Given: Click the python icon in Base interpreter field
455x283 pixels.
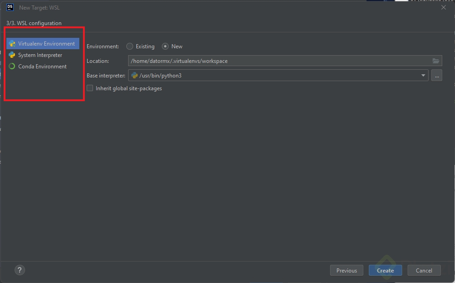Looking at the screenshot, I should point(134,75).
